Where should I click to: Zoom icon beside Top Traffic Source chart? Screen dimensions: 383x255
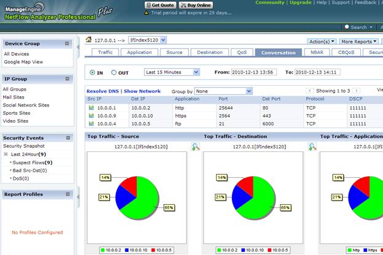point(196,147)
